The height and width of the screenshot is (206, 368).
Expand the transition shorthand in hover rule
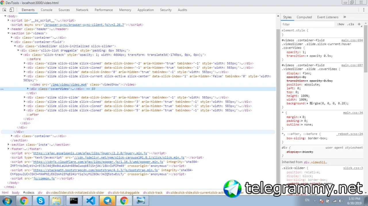(308, 56)
